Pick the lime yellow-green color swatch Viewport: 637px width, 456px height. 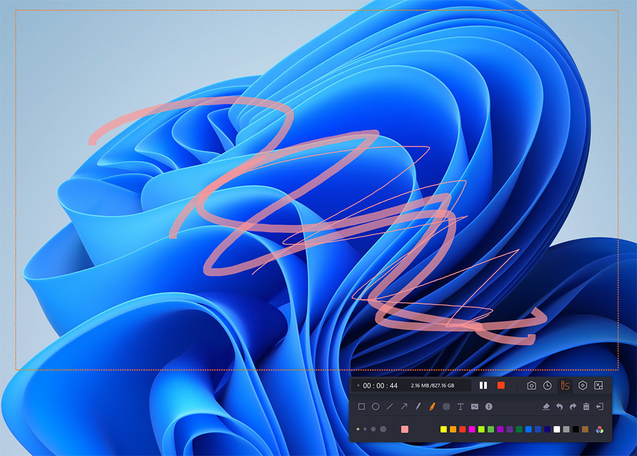click(x=482, y=429)
